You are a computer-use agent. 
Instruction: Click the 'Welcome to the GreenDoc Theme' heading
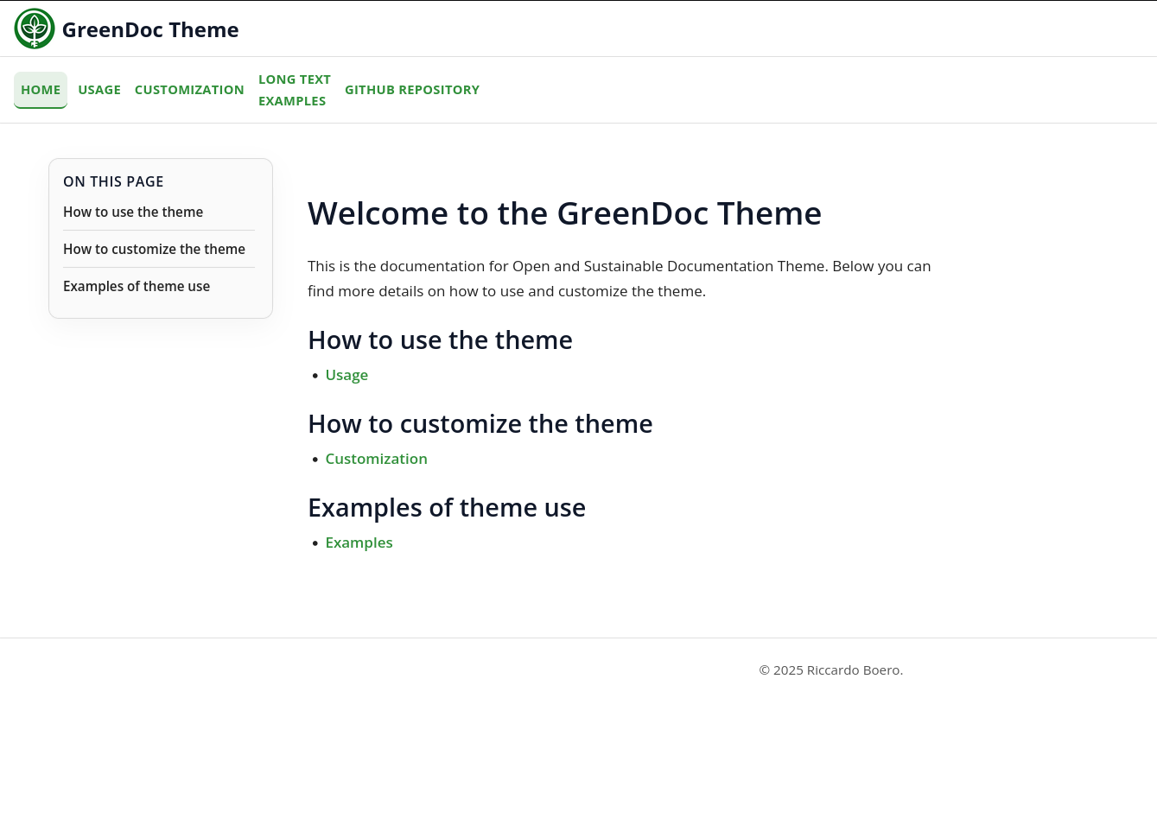[564, 213]
